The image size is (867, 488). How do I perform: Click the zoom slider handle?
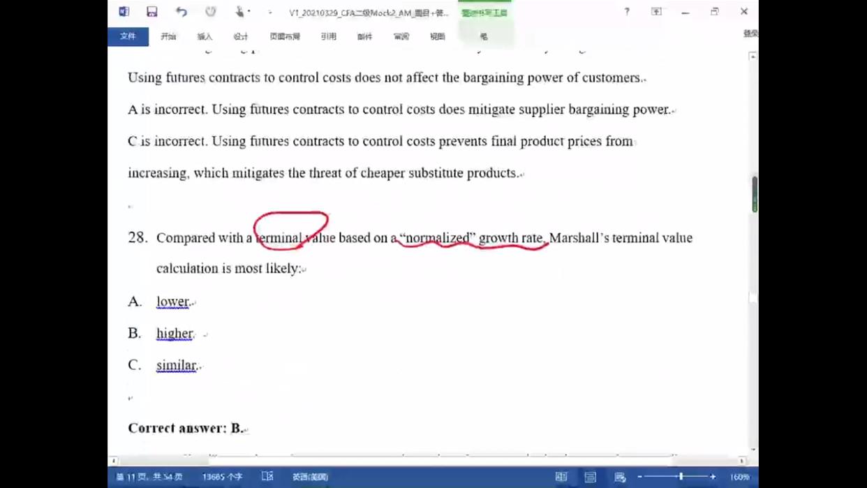tap(681, 477)
